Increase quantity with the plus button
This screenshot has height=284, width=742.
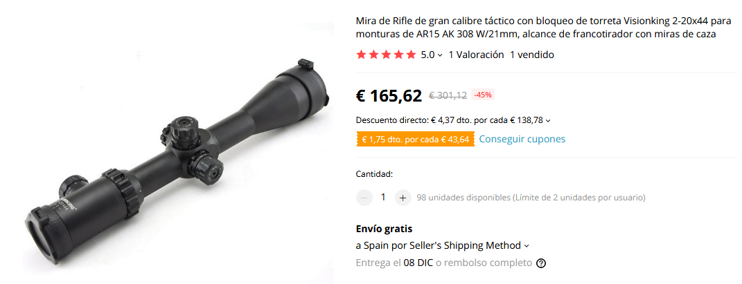pos(403,198)
